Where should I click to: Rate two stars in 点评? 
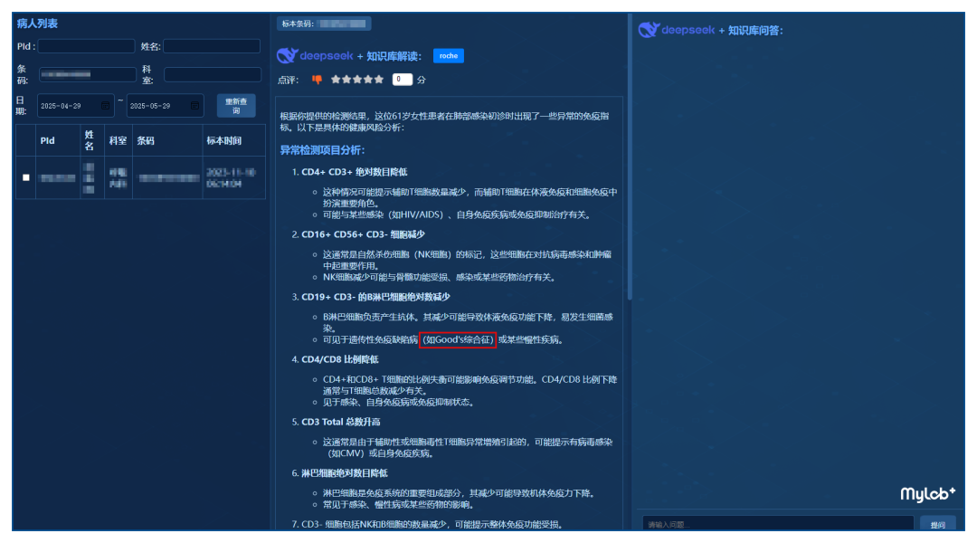coord(346,79)
